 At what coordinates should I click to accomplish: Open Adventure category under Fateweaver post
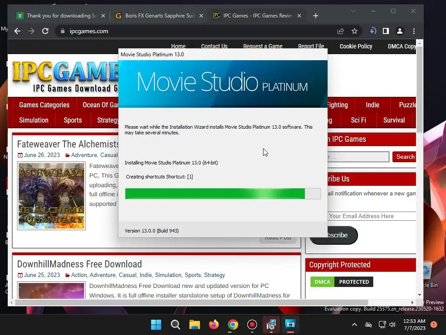[84, 155]
